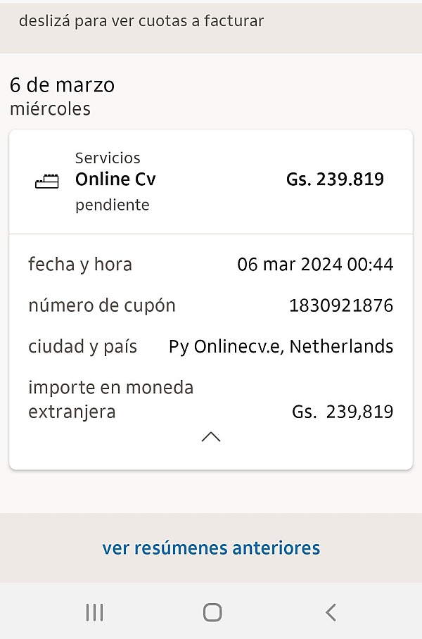
Task: Open the ver resúmenes anteriores link
Action: pos(211,548)
